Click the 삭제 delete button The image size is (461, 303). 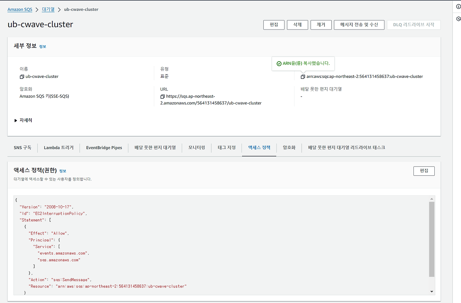(x=297, y=25)
